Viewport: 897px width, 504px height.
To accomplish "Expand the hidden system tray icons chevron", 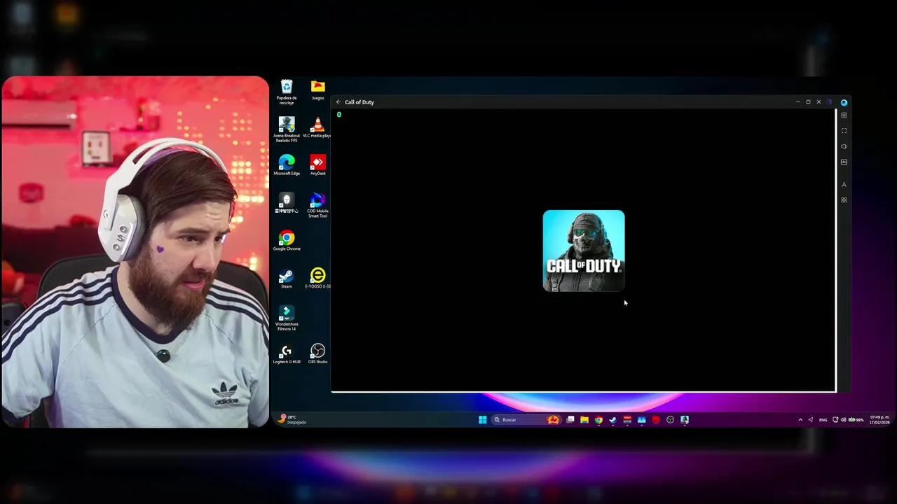I will coord(800,420).
